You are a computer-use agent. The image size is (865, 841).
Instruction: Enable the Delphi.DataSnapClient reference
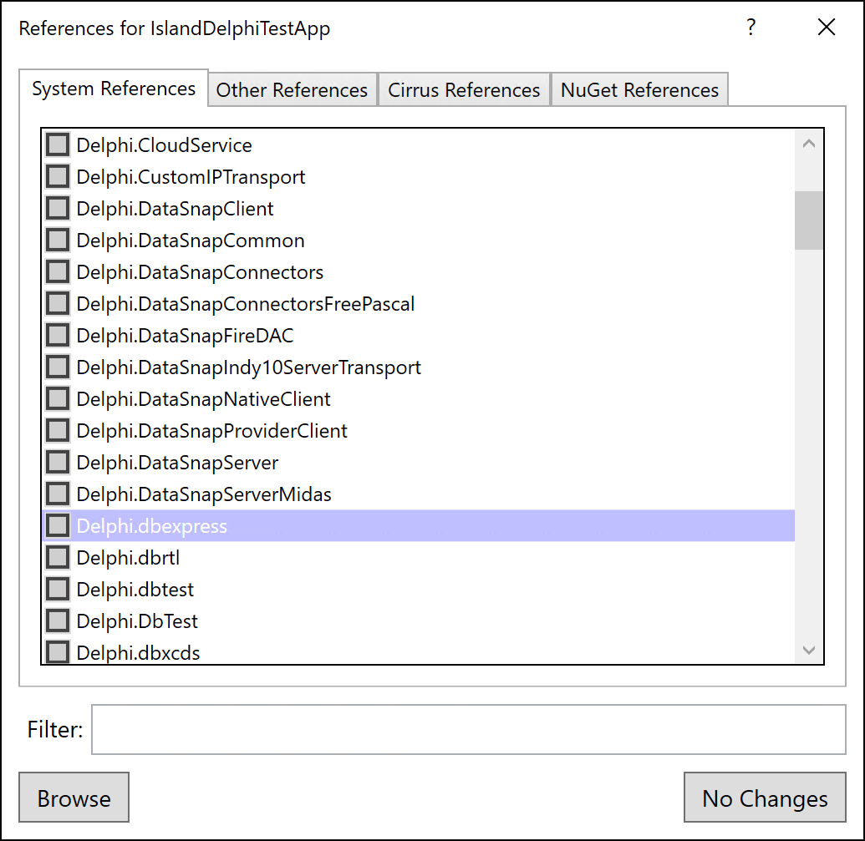[58, 208]
